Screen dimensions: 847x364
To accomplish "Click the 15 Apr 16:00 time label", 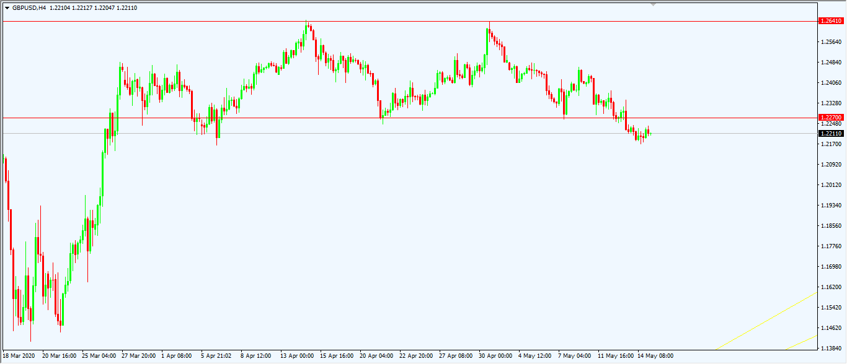I will (x=337, y=356).
